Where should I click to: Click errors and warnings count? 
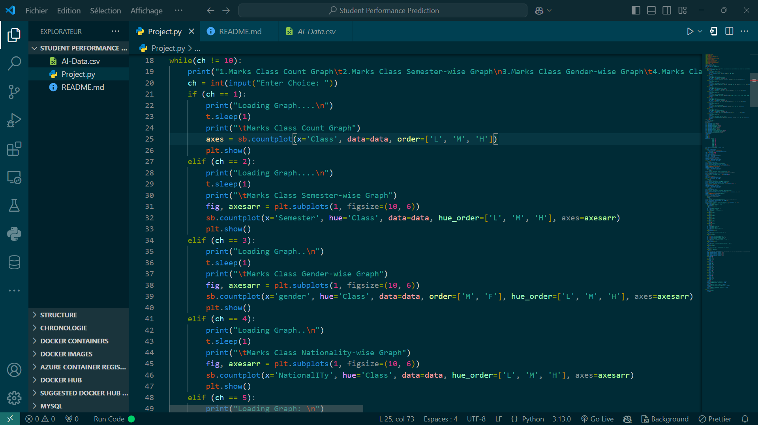(x=40, y=419)
